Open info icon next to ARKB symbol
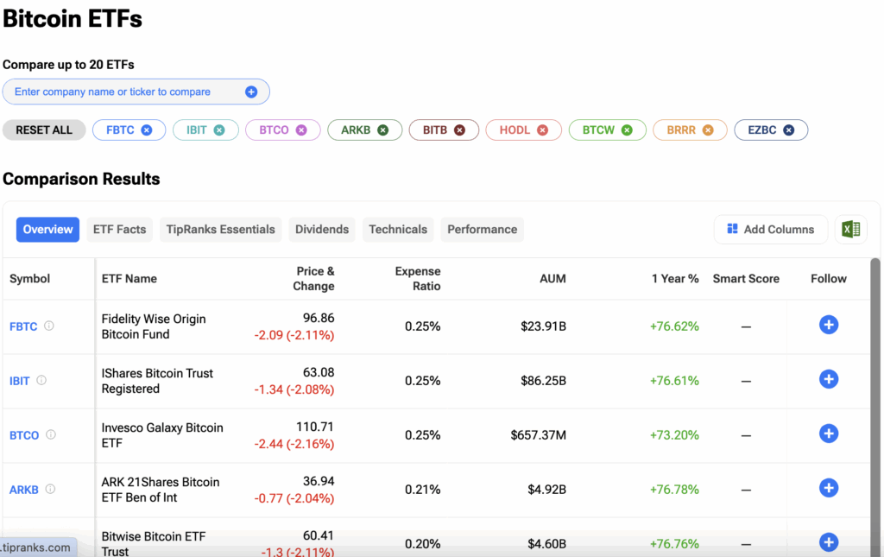Image resolution: width=884 pixels, height=557 pixels. [50, 489]
